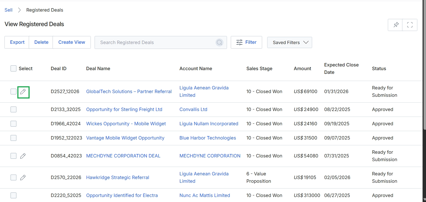The image size is (426, 202).
Task: Click the Status column header
Action: (379, 69)
